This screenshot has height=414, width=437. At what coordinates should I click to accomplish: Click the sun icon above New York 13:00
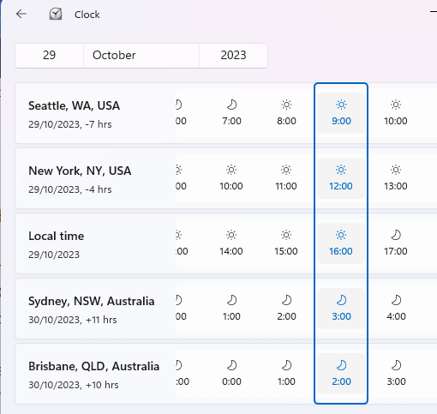[x=396, y=170]
